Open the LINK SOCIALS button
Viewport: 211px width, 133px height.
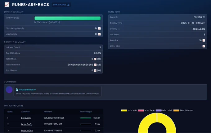[61, 5]
